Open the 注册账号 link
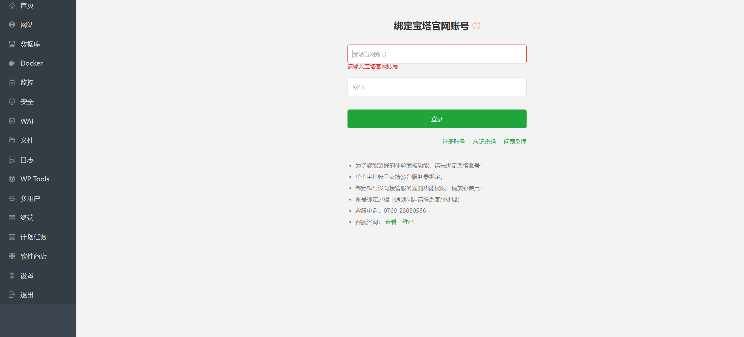Screen dimensions: 744x337 tap(453, 142)
